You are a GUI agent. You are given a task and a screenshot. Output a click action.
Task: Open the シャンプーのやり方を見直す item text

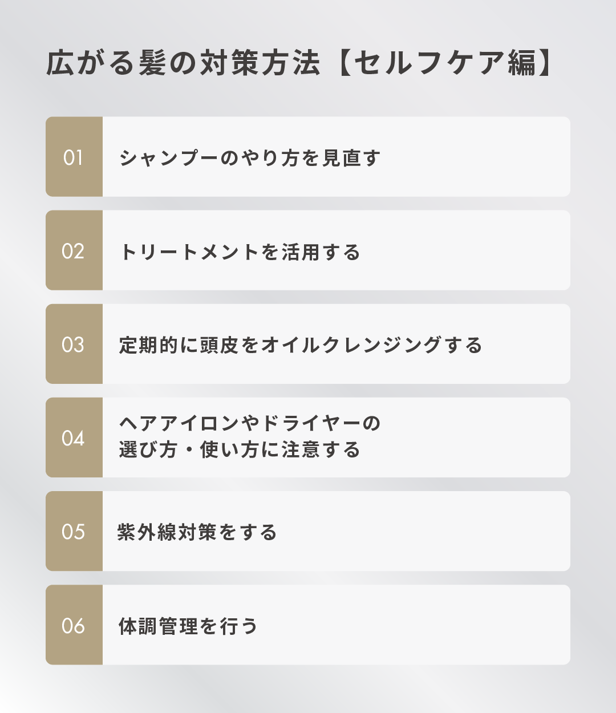tap(250, 158)
